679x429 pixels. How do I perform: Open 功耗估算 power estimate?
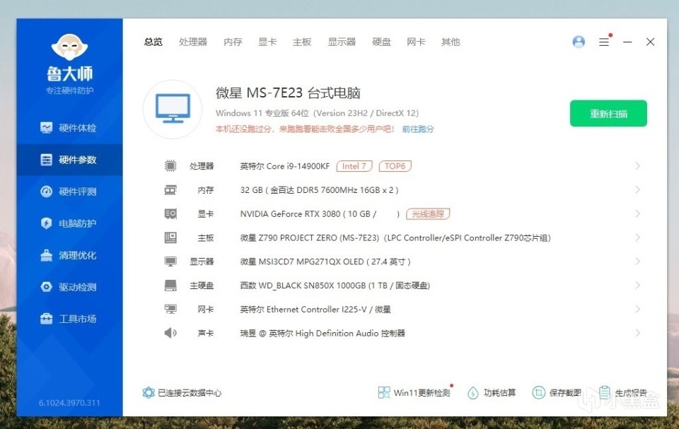[492, 393]
